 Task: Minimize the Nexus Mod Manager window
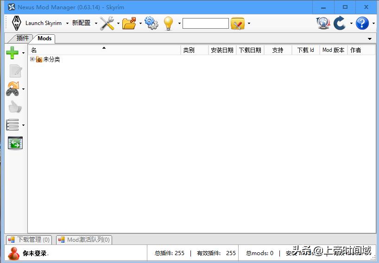pos(323,7)
